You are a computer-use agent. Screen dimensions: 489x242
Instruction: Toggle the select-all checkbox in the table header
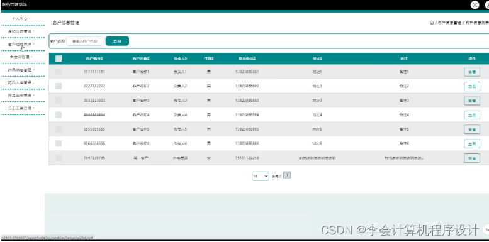[x=59, y=58]
